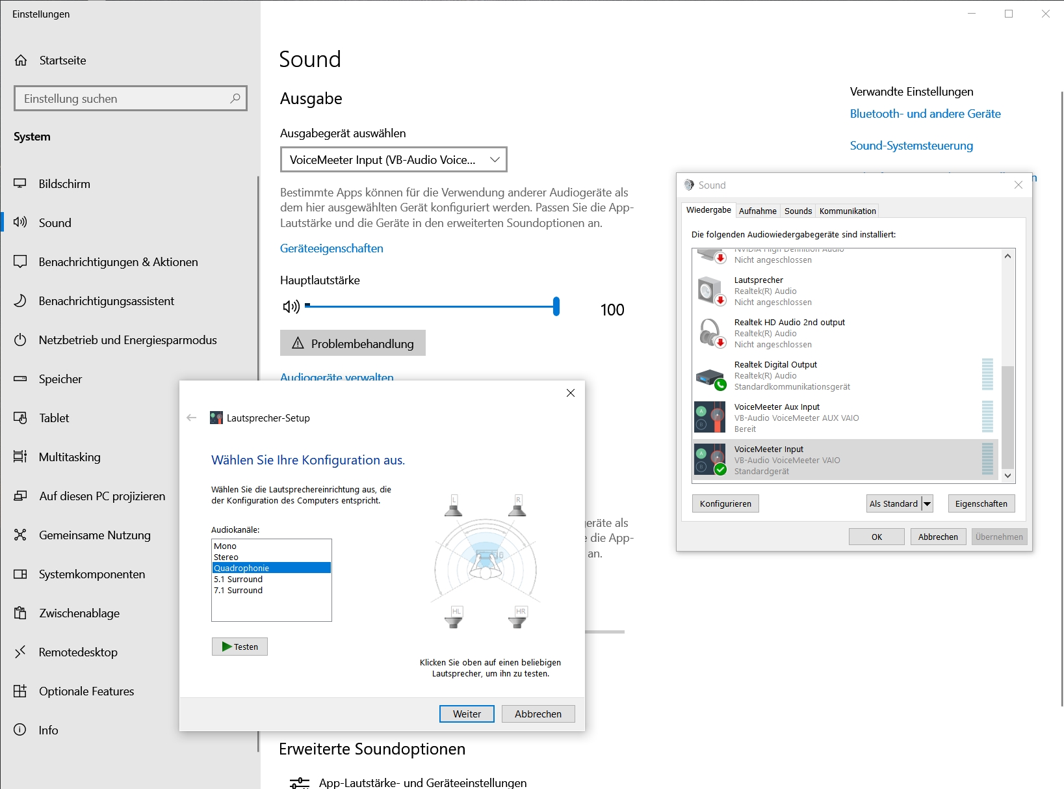This screenshot has width=1064, height=789.
Task: Open Eigenschaften of selected device
Action: 981,503
